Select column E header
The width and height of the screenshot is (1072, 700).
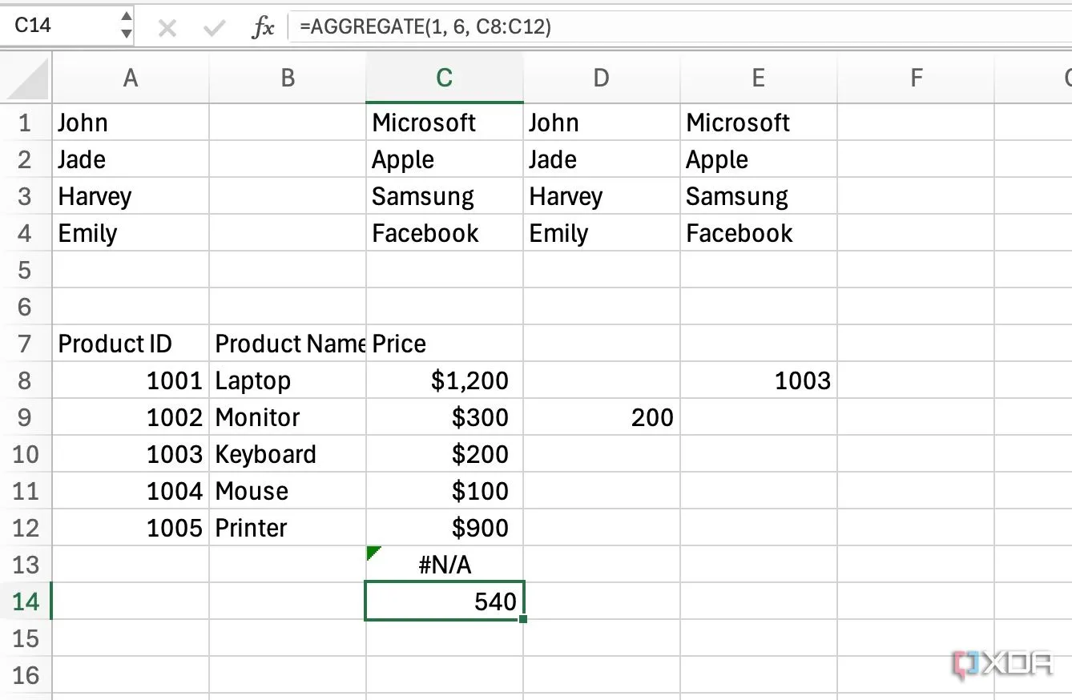[758, 78]
